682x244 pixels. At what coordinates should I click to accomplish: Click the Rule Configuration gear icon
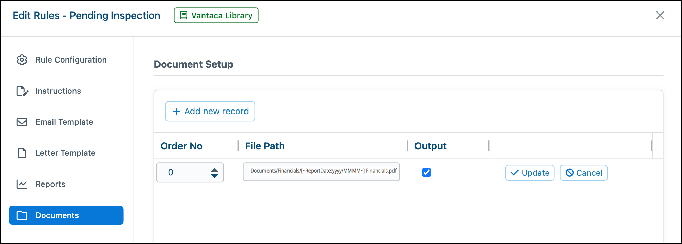click(22, 60)
